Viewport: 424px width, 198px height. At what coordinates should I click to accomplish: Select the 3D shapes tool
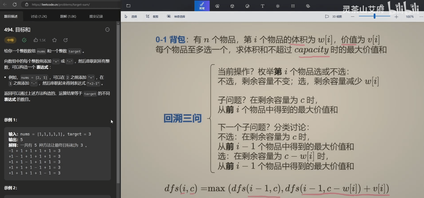tap(232, 6)
